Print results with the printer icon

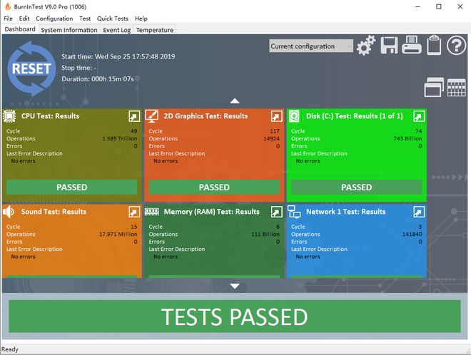click(412, 45)
